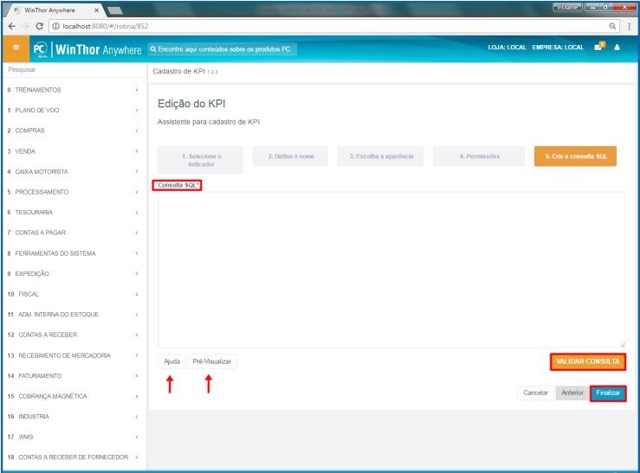Expand the CAIXA MOTORISTA menu
Screen dimensions: 640x473
click(74, 171)
